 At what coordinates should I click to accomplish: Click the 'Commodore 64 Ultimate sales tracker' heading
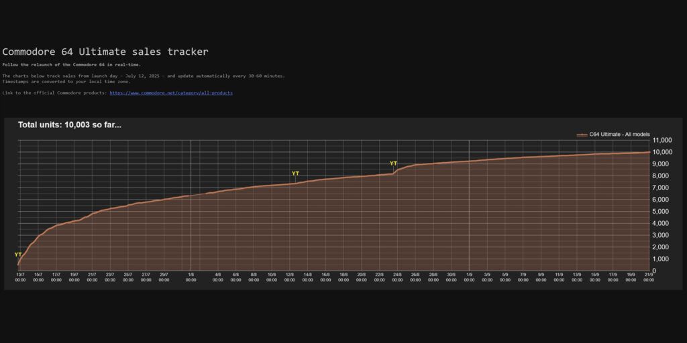click(105, 52)
